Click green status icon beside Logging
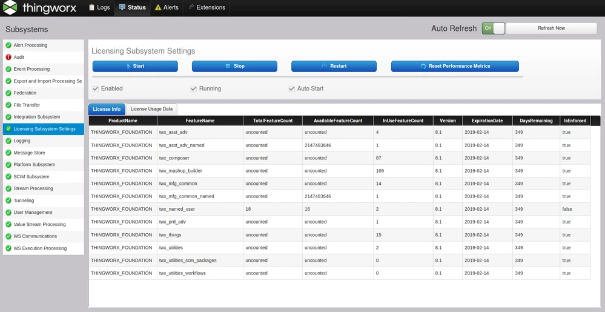This screenshot has height=312, width=605. pos(8,141)
